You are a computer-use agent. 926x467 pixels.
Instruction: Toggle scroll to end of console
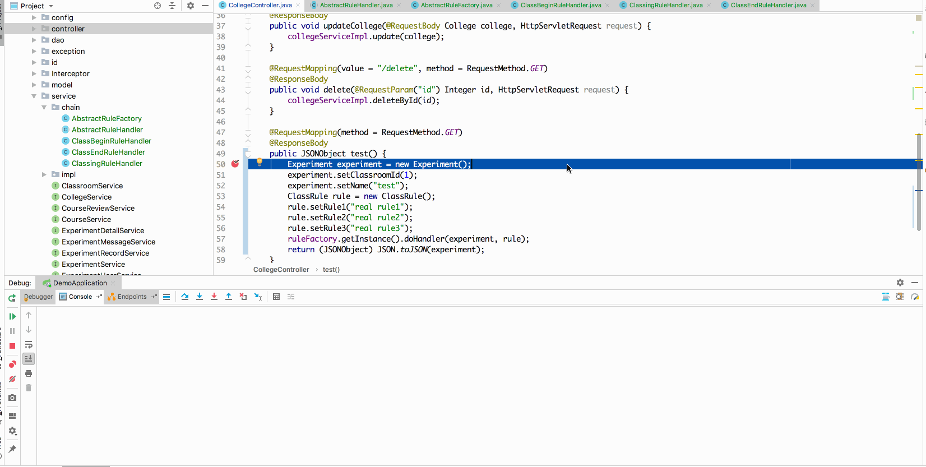click(29, 358)
